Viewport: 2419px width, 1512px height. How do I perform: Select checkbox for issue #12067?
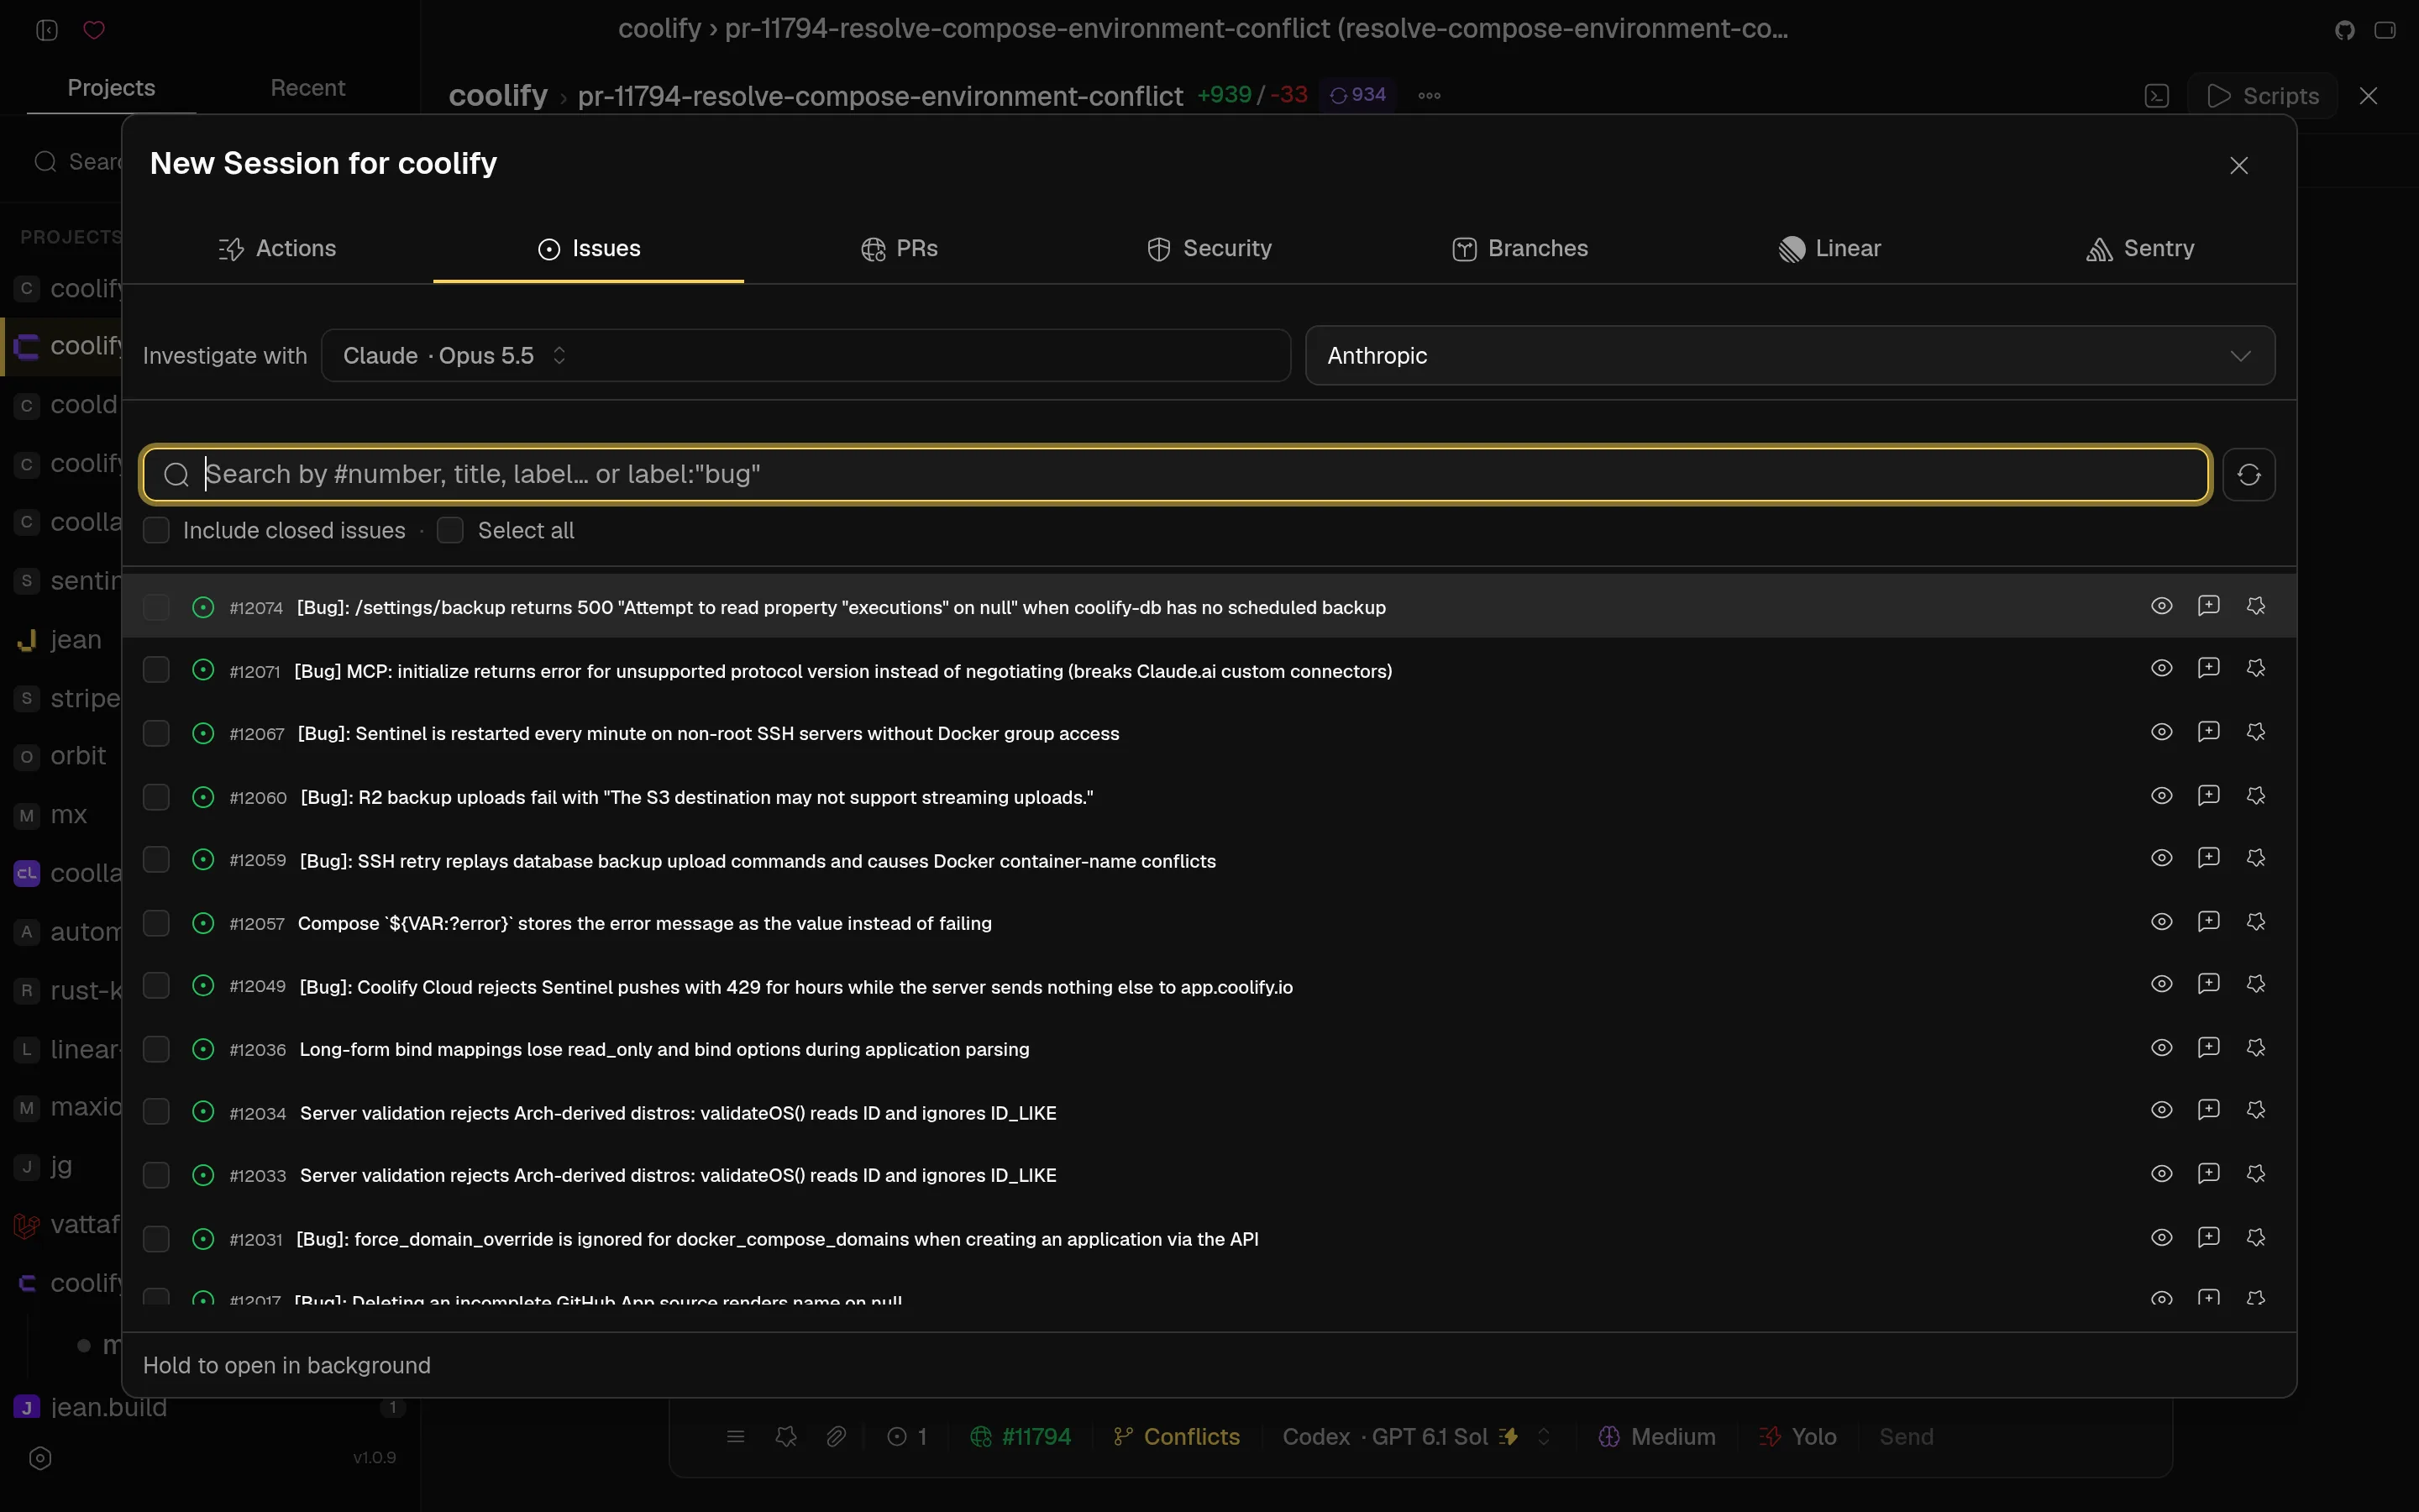(x=156, y=734)
